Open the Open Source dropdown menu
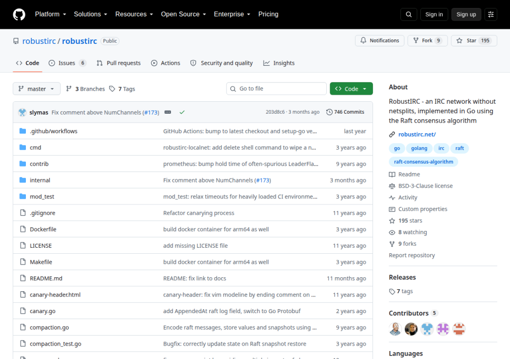 [x=183, y=14]
